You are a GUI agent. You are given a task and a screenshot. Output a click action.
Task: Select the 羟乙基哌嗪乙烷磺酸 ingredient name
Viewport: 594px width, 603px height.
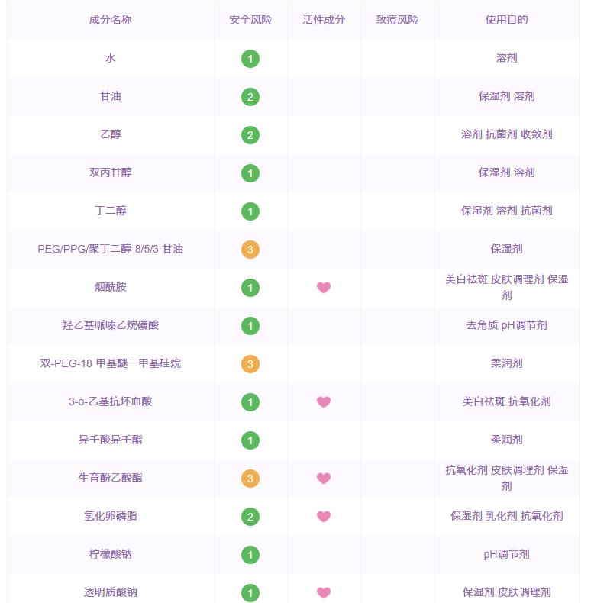pos(111,325)
